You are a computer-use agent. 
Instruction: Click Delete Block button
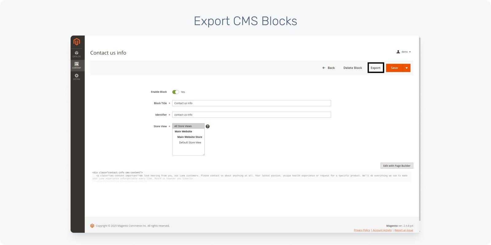click(x=353, y=68)
